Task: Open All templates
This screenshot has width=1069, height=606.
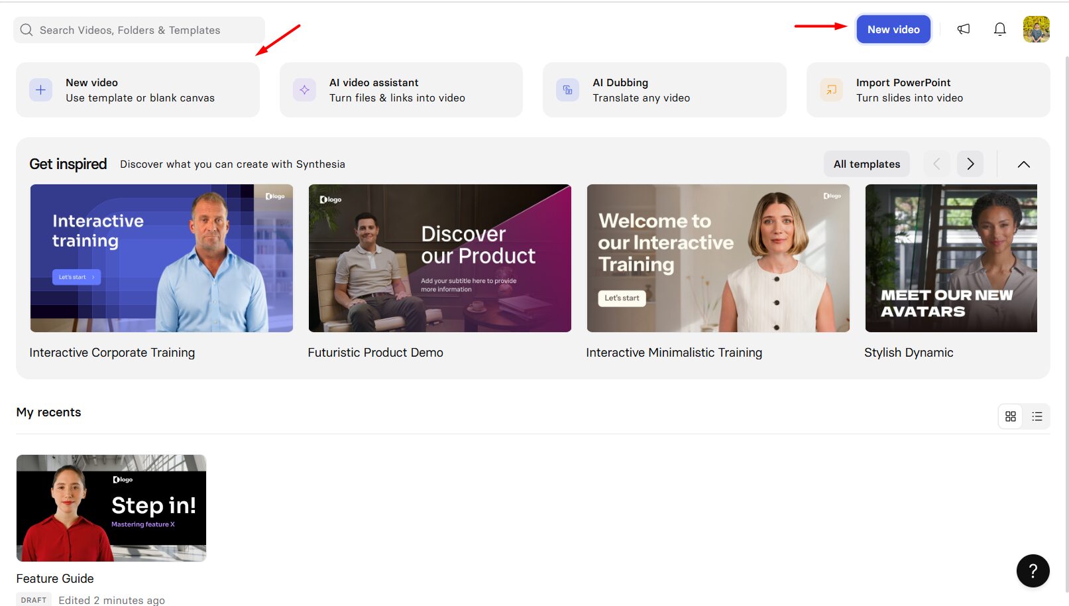Action: point(867,164)
